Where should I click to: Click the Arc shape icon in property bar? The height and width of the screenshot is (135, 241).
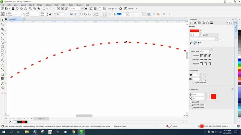point(90,14)
